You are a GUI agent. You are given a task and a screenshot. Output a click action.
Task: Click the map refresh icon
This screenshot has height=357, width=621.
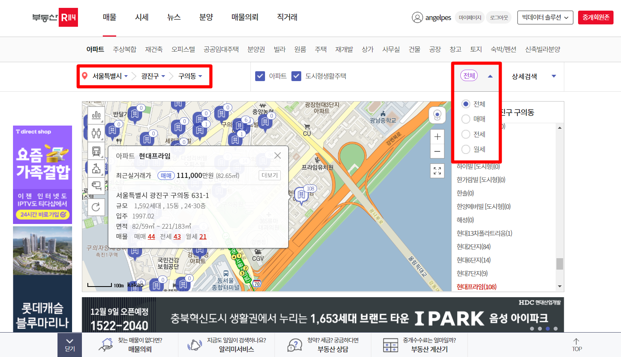point(96,207)
